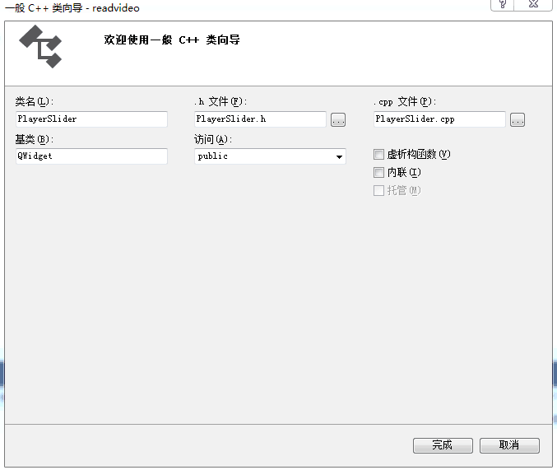Click the .cpp 文件(P): label
557x470 pixels.
click(x=405, y=102)
